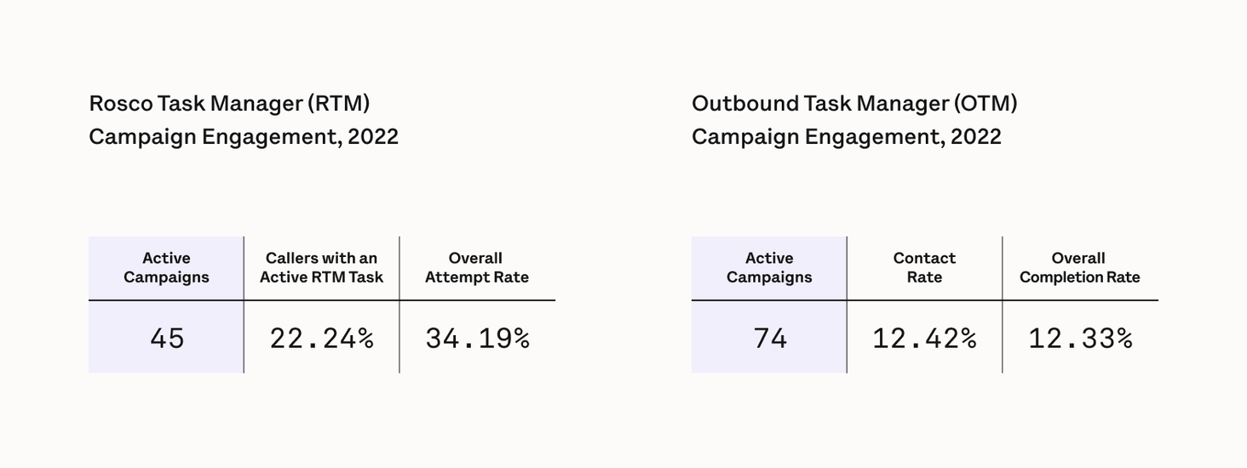Select the 12.42% contact rate value
This screenshot has height=468, width=1247.
point(924,339)
